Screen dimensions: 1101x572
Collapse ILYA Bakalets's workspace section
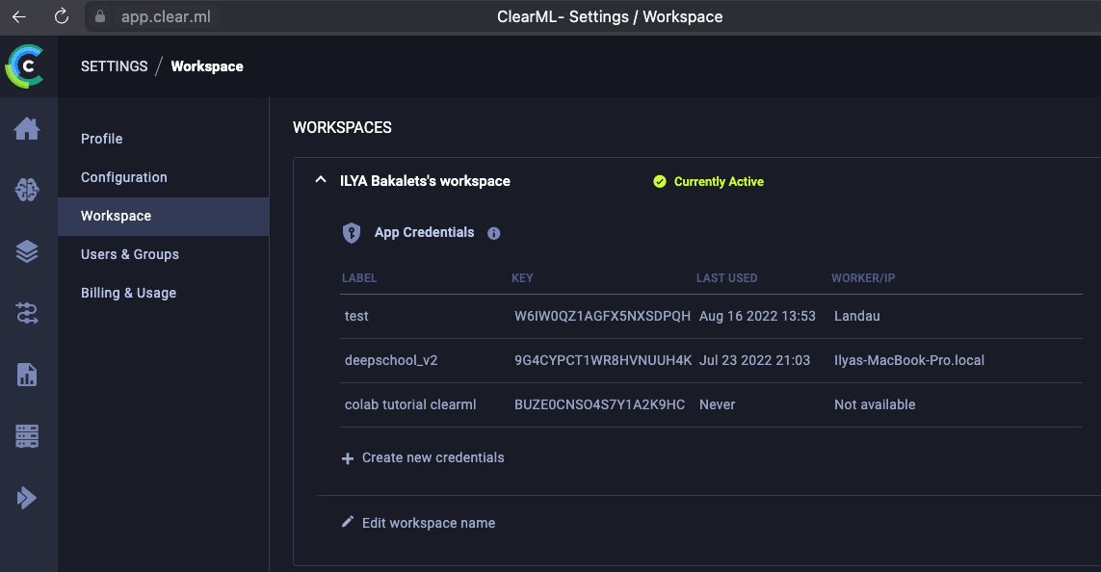321,180
